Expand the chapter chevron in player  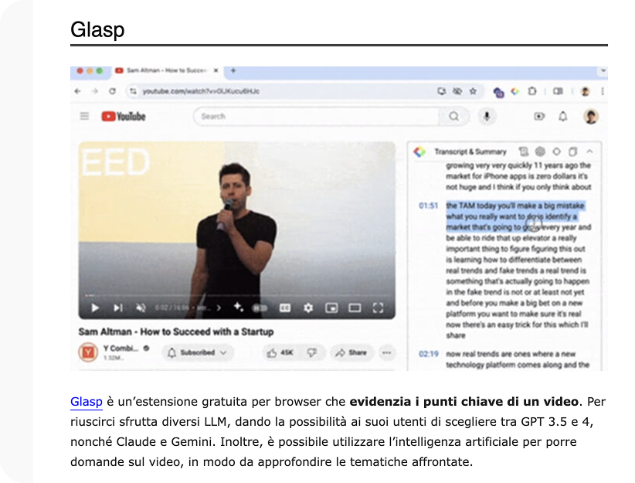(x=219, y=308)
